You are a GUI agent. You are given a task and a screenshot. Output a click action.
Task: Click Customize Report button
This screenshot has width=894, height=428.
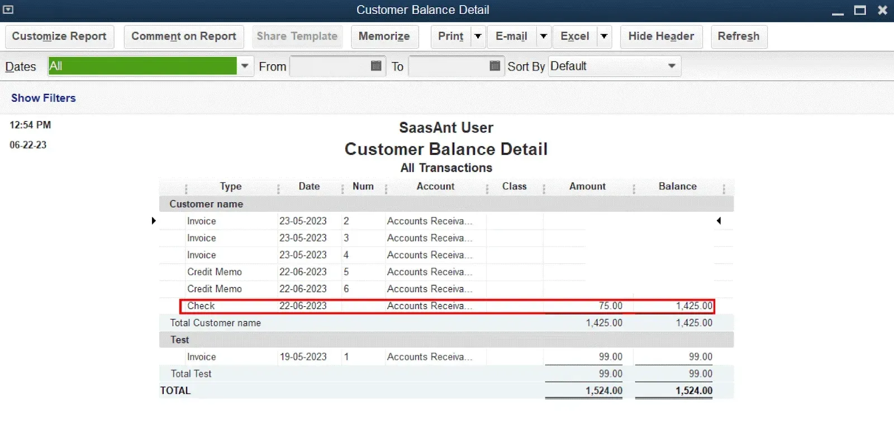coord(59,36)
